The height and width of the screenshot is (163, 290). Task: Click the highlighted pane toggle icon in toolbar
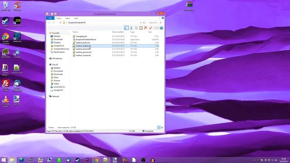pos(126,28)
